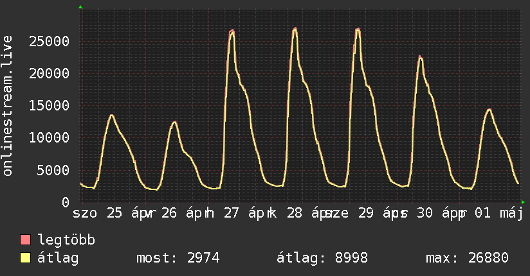Click the most: 2974 value
Image resolution: width=530 pixels, height=276 pixels.
178,258
